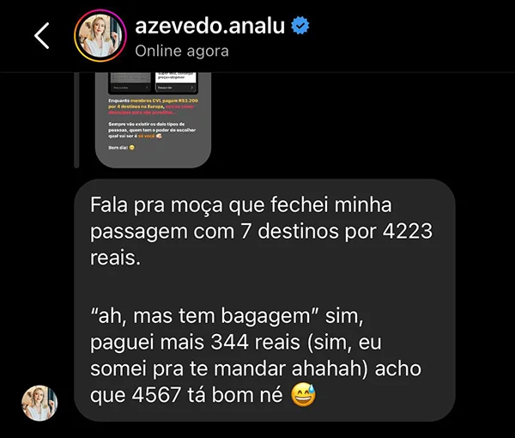Tap the sweat-smile emoji in message
The image size is (515, 438).
303,394
